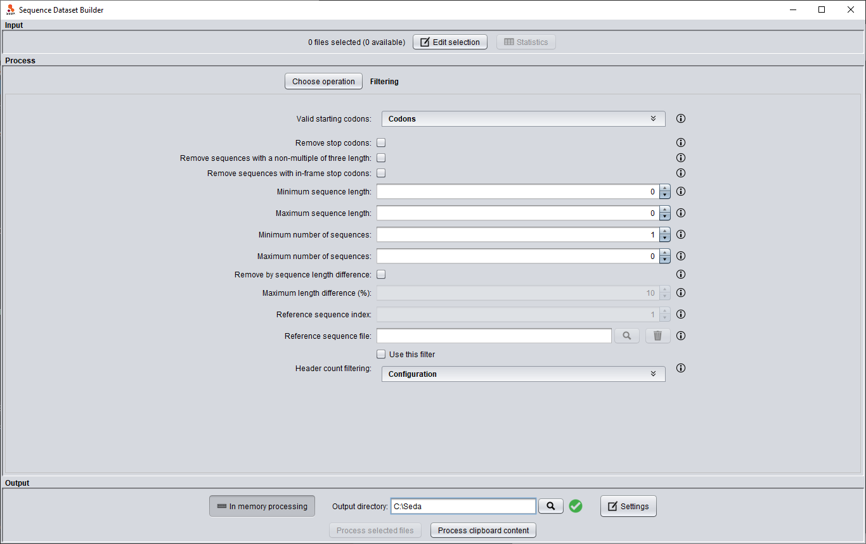
Task: Show info for Maximum length difference (%)
Action: click(x=681, y=293)
